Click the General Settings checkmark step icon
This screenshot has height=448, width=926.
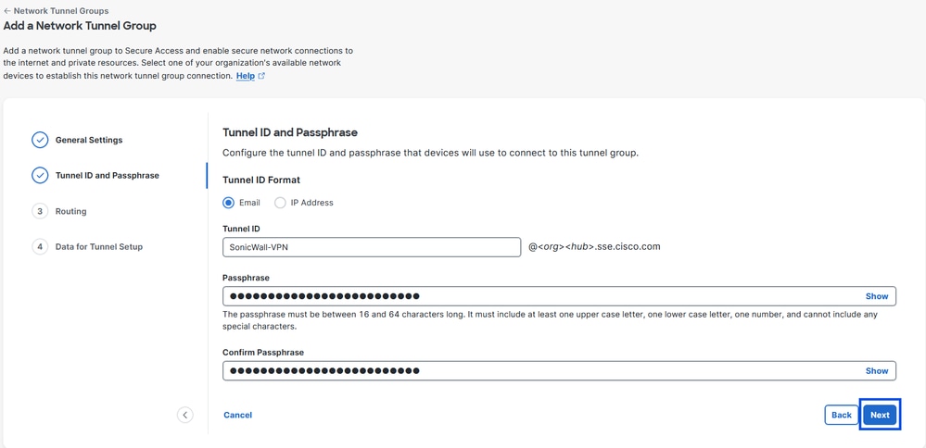(x=40, y=140)
